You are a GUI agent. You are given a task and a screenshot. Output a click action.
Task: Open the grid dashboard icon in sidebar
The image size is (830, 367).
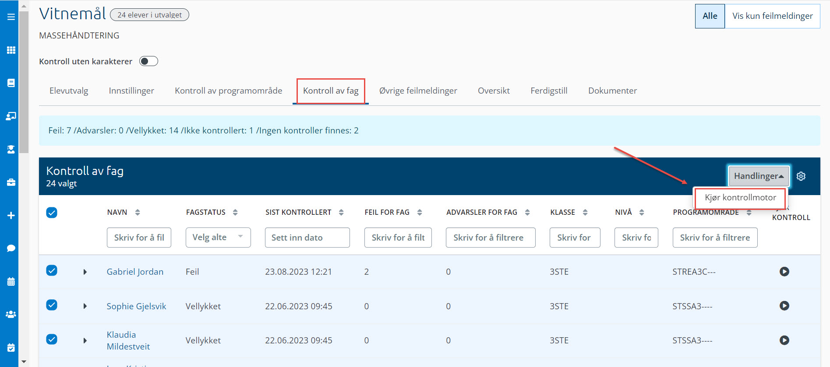pyautogui.click(x=11, y=50)
